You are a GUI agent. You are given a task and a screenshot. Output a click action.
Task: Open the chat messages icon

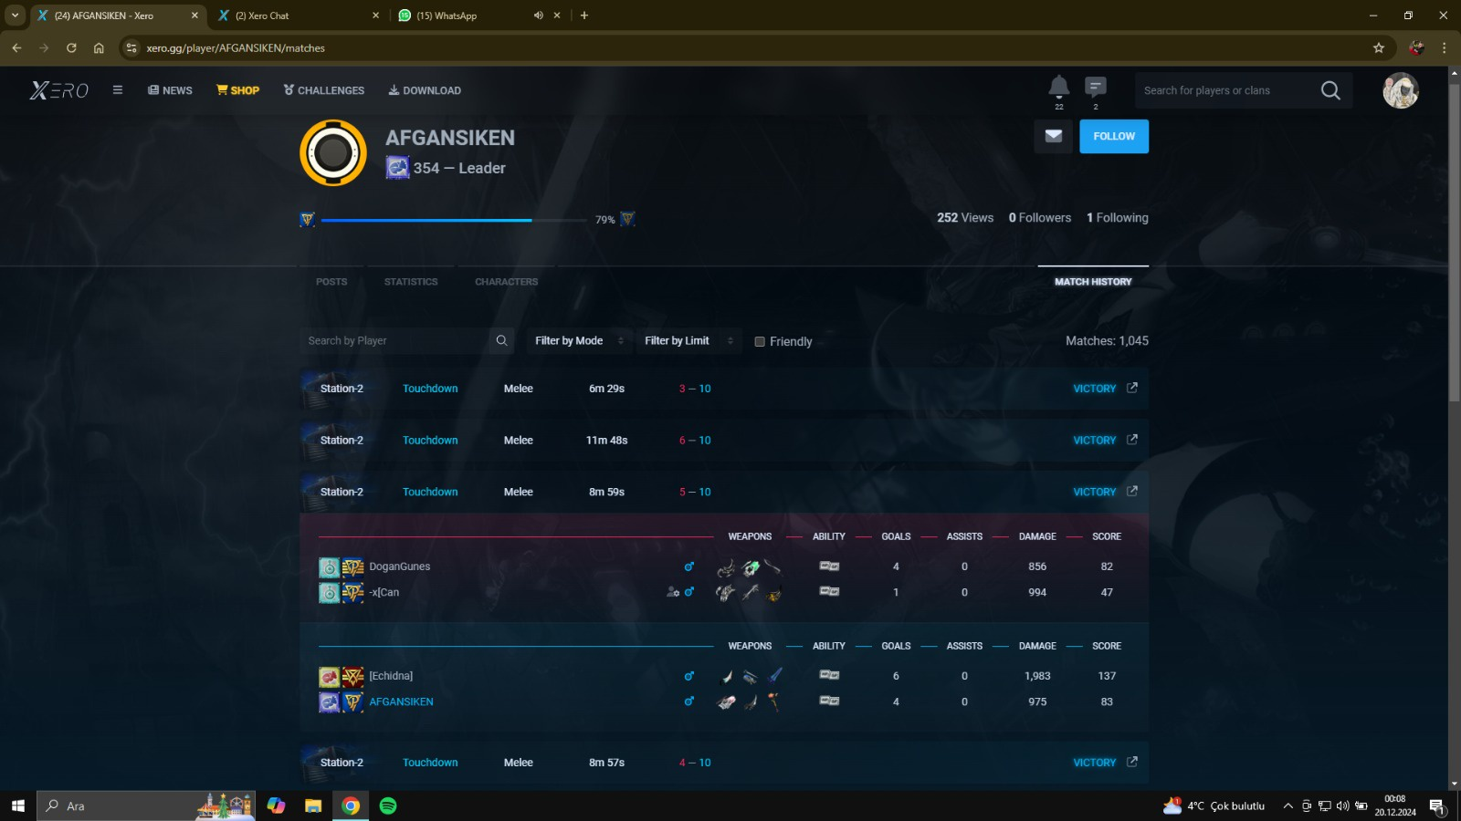1096,87
